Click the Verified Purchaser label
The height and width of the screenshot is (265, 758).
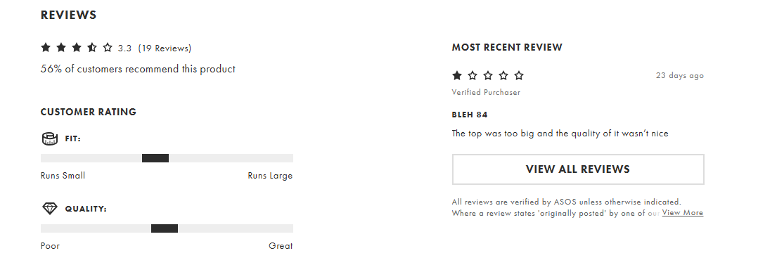click(x=486, y=92)
